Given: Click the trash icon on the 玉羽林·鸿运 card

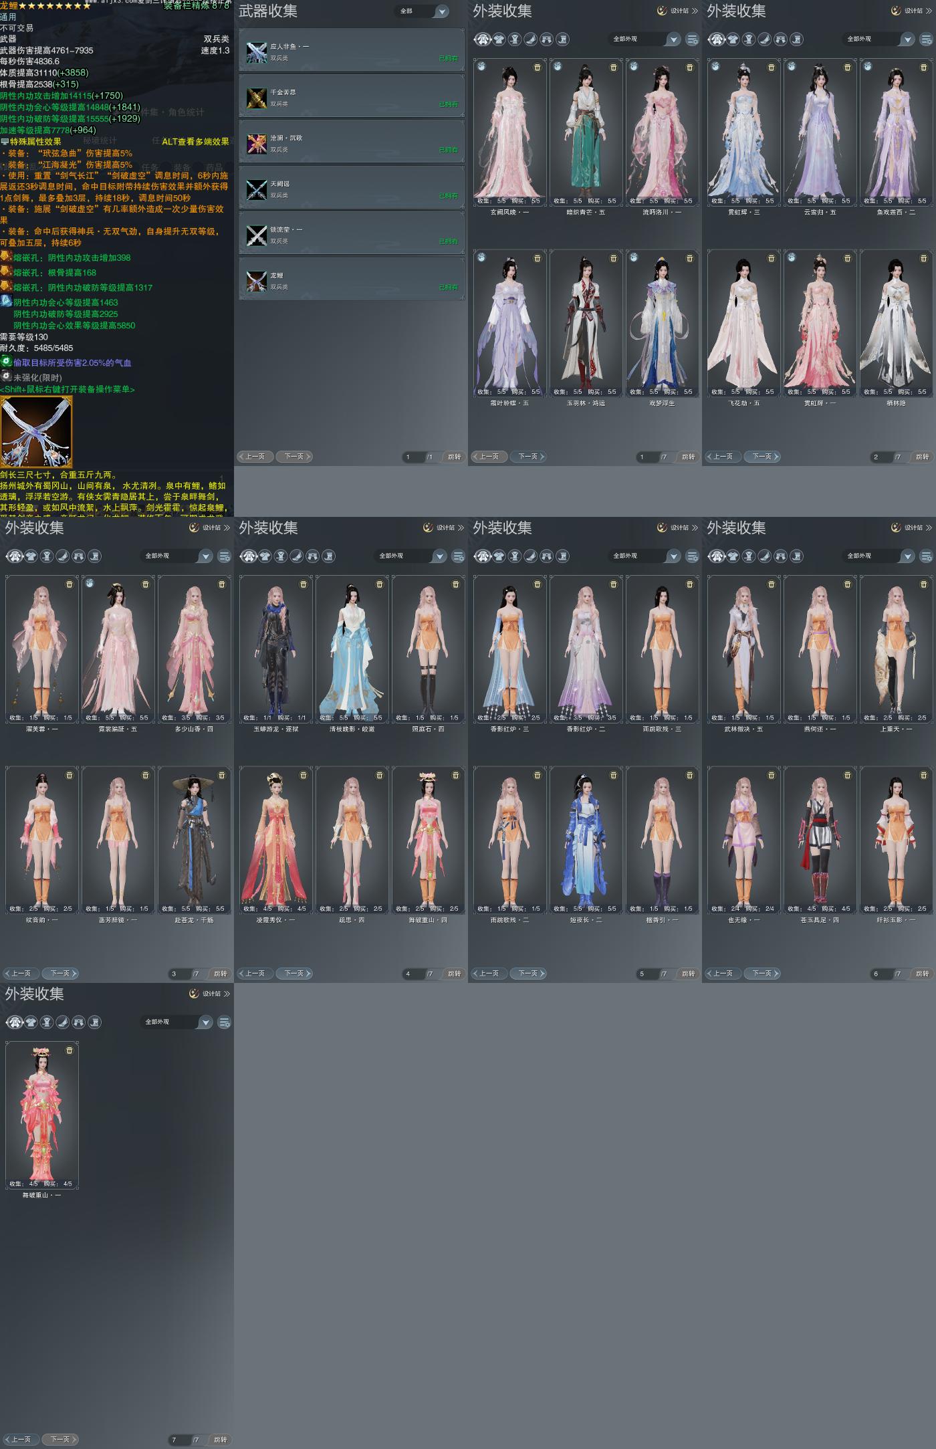Looking at the screenshot, I should 614,259.
